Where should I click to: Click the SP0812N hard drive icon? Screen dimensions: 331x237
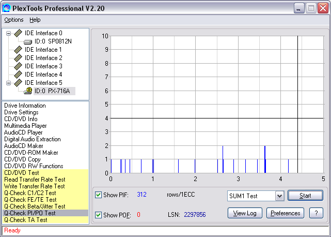tap(28, 42)
